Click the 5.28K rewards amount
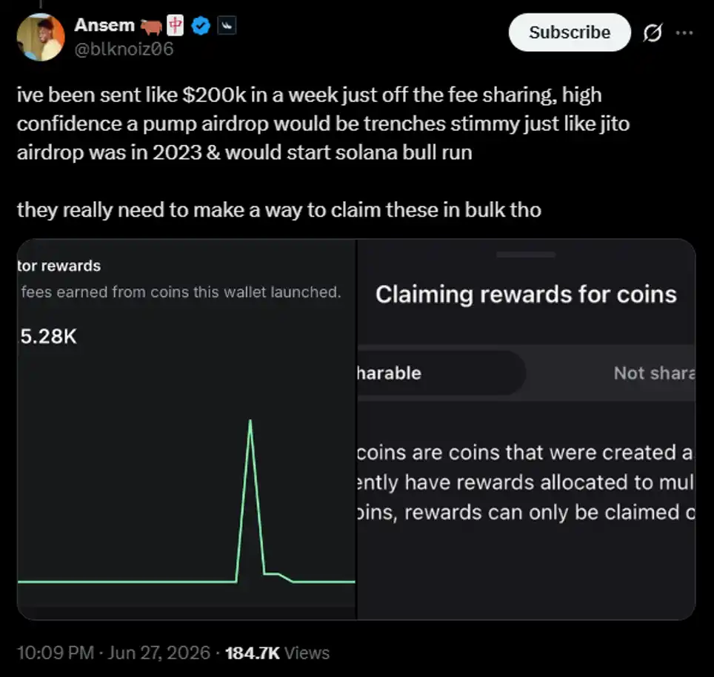The width and height of the screenshot is (714, 677). (48, 337)
